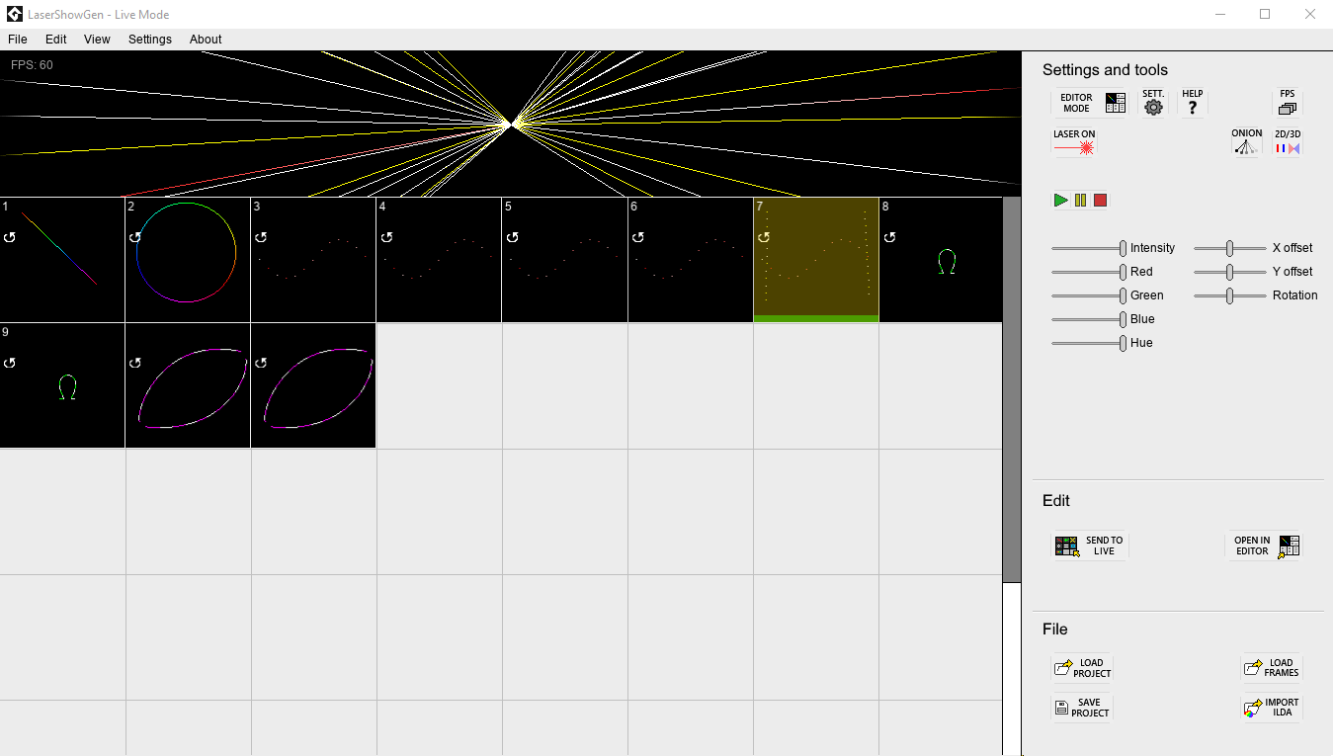Click the Green slider handle

click(1123, 295)
